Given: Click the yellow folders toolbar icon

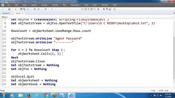Looking at the screenshot, I should tap(92, 9).
